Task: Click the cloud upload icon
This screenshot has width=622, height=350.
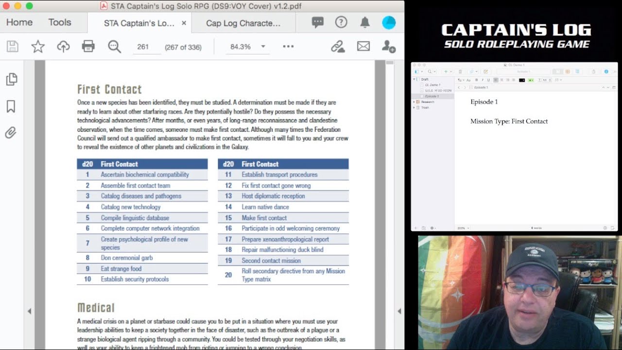Action: [63, 47]
